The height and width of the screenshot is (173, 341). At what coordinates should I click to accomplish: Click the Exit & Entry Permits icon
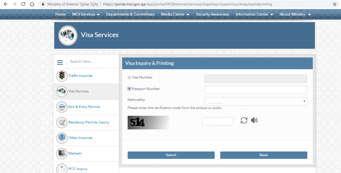(x=62, y=107)
